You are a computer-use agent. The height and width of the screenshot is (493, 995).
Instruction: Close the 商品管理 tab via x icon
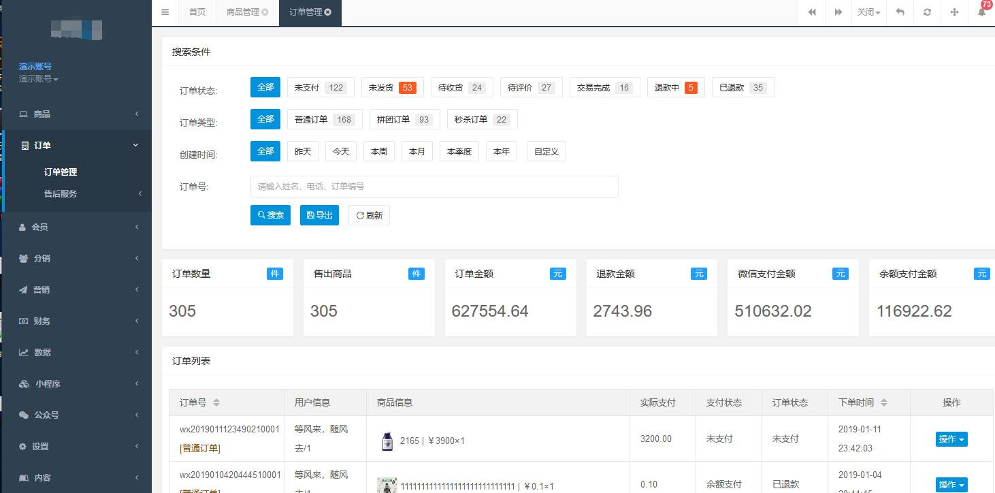265,12
